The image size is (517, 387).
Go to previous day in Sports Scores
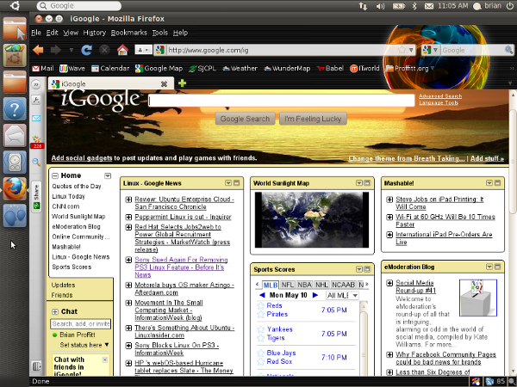pyautogui.click(x=262, y=295)
